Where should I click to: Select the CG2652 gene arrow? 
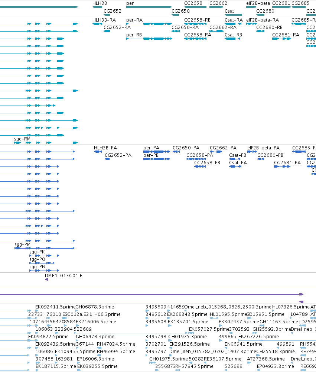(107, 15)
